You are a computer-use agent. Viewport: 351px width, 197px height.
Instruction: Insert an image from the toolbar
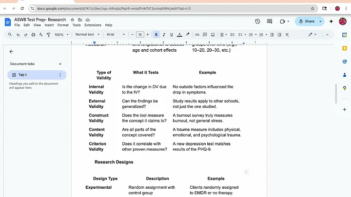pos(213,35)
